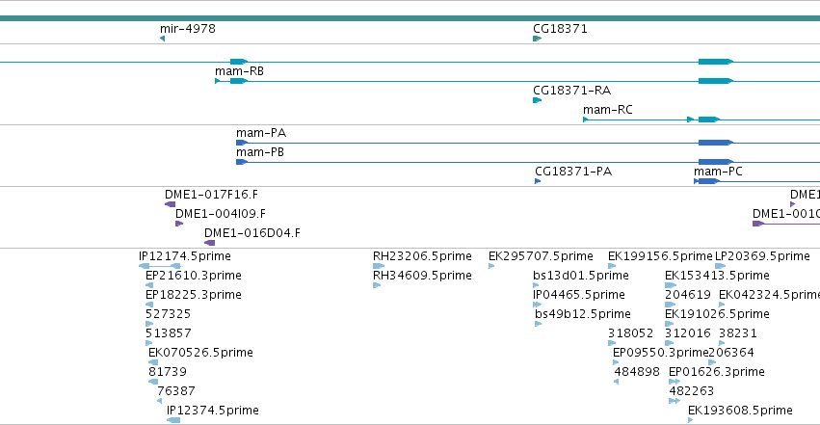Select the EK193608.5prime EST marker
This screenshot has height=425, width=820.
[x=691, y=420]
